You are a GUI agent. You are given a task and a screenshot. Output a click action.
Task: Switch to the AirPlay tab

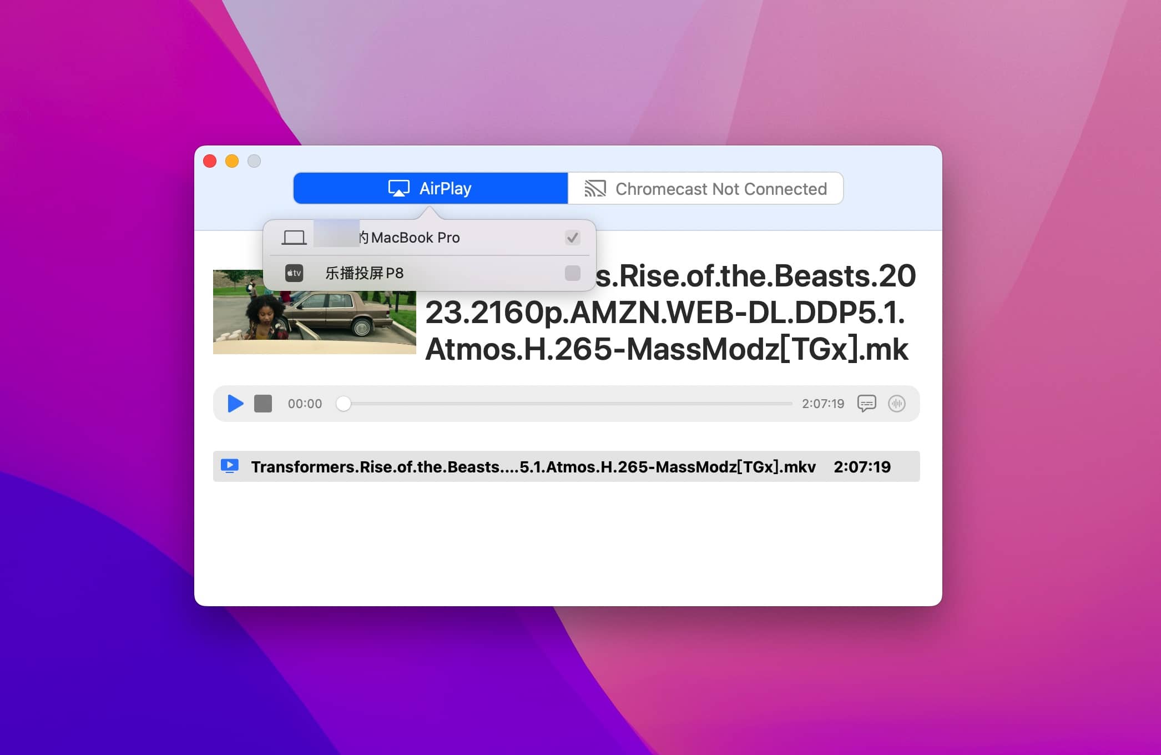(430, 189)
